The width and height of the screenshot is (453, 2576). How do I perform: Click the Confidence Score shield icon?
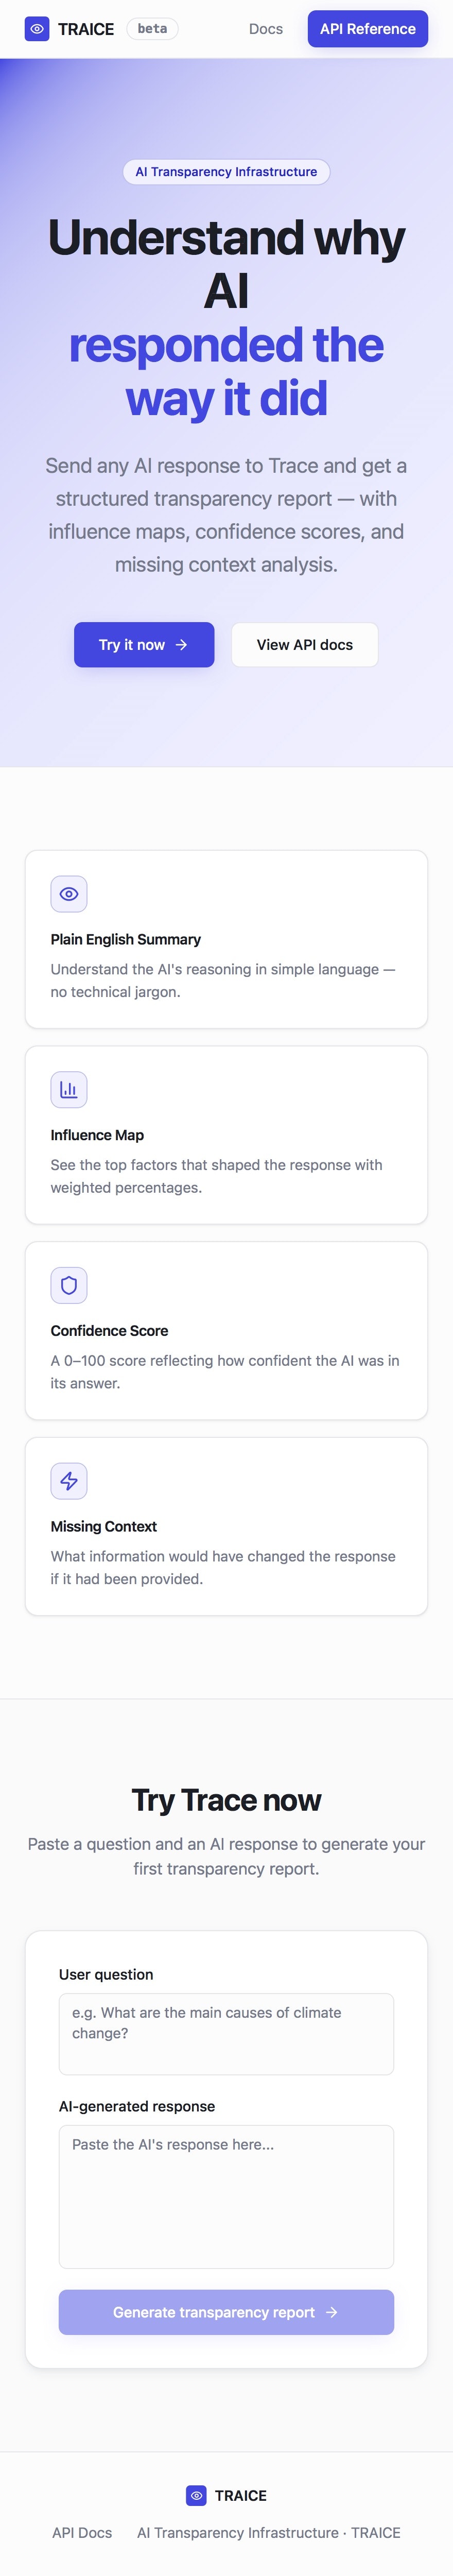click(68, 1285)
